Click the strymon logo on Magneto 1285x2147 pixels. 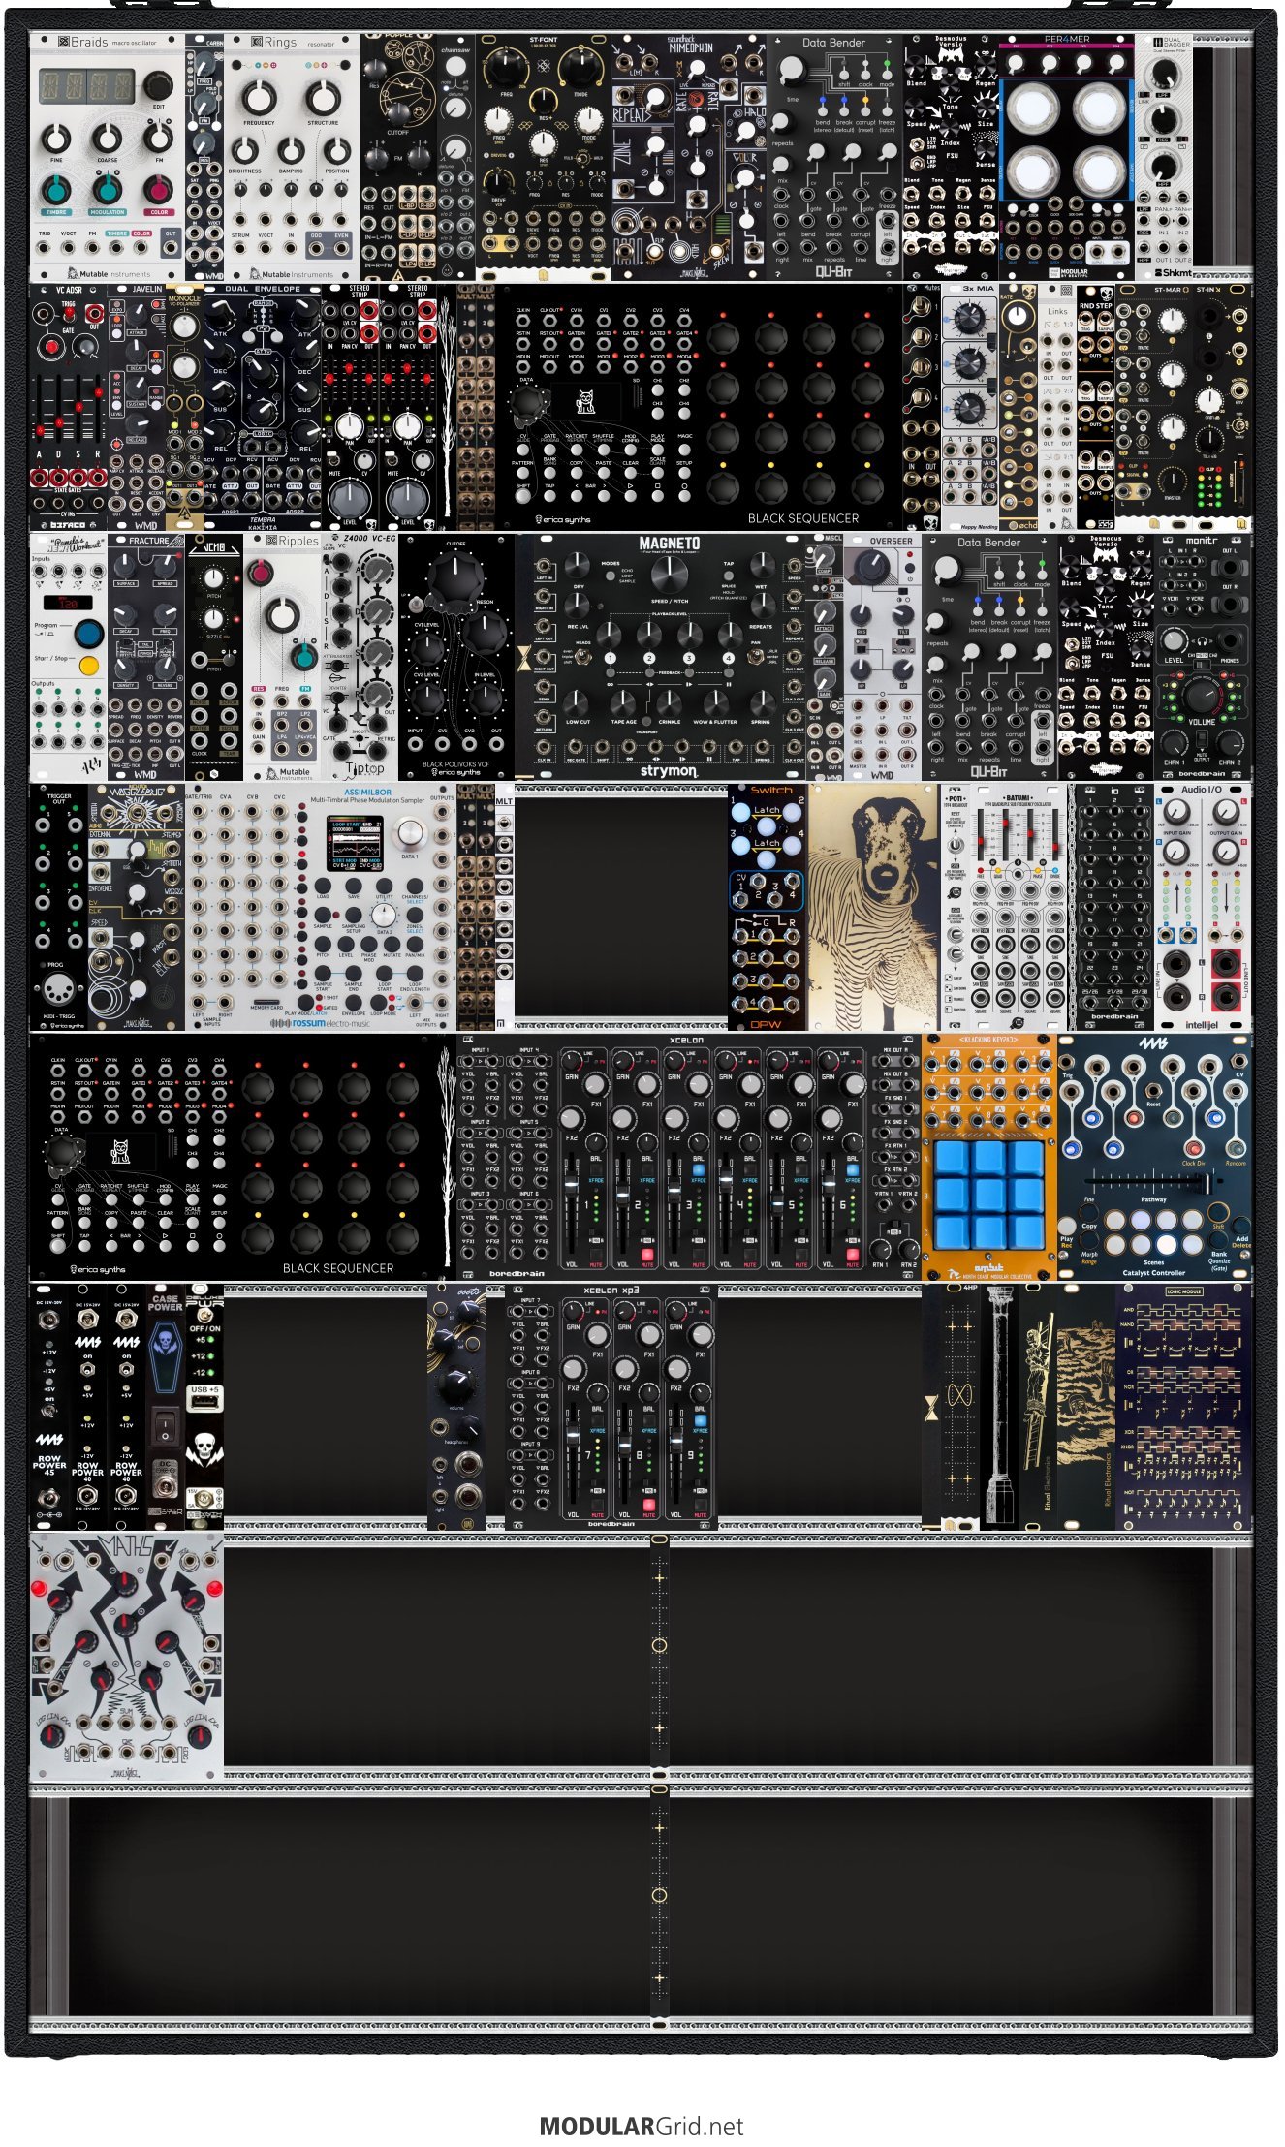[x=668, y=771]
